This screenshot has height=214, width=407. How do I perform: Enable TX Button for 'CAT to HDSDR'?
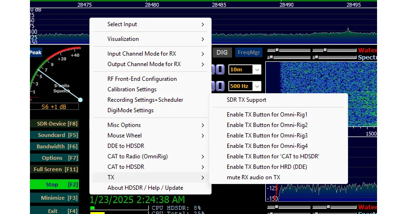(278, 156)
